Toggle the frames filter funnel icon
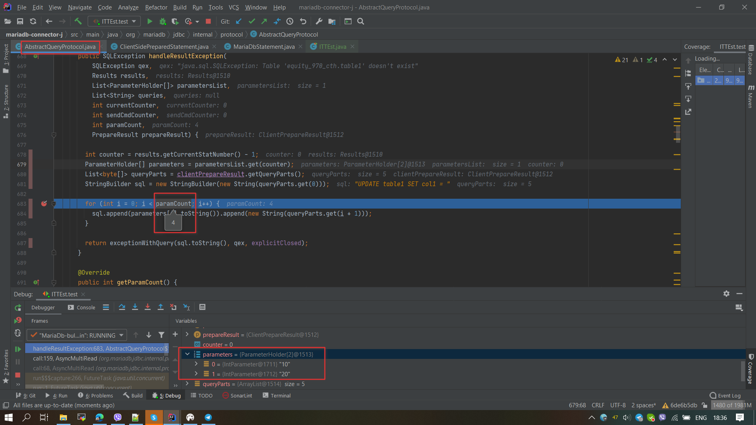The height and width of the screenshot is (425, 756). pos(161,335)
